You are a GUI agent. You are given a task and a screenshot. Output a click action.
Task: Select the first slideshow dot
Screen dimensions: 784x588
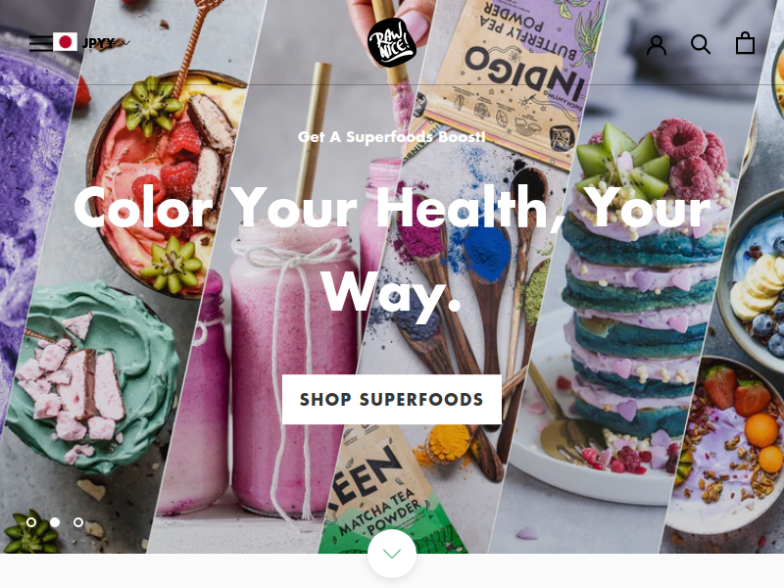[x=31, y=522]
